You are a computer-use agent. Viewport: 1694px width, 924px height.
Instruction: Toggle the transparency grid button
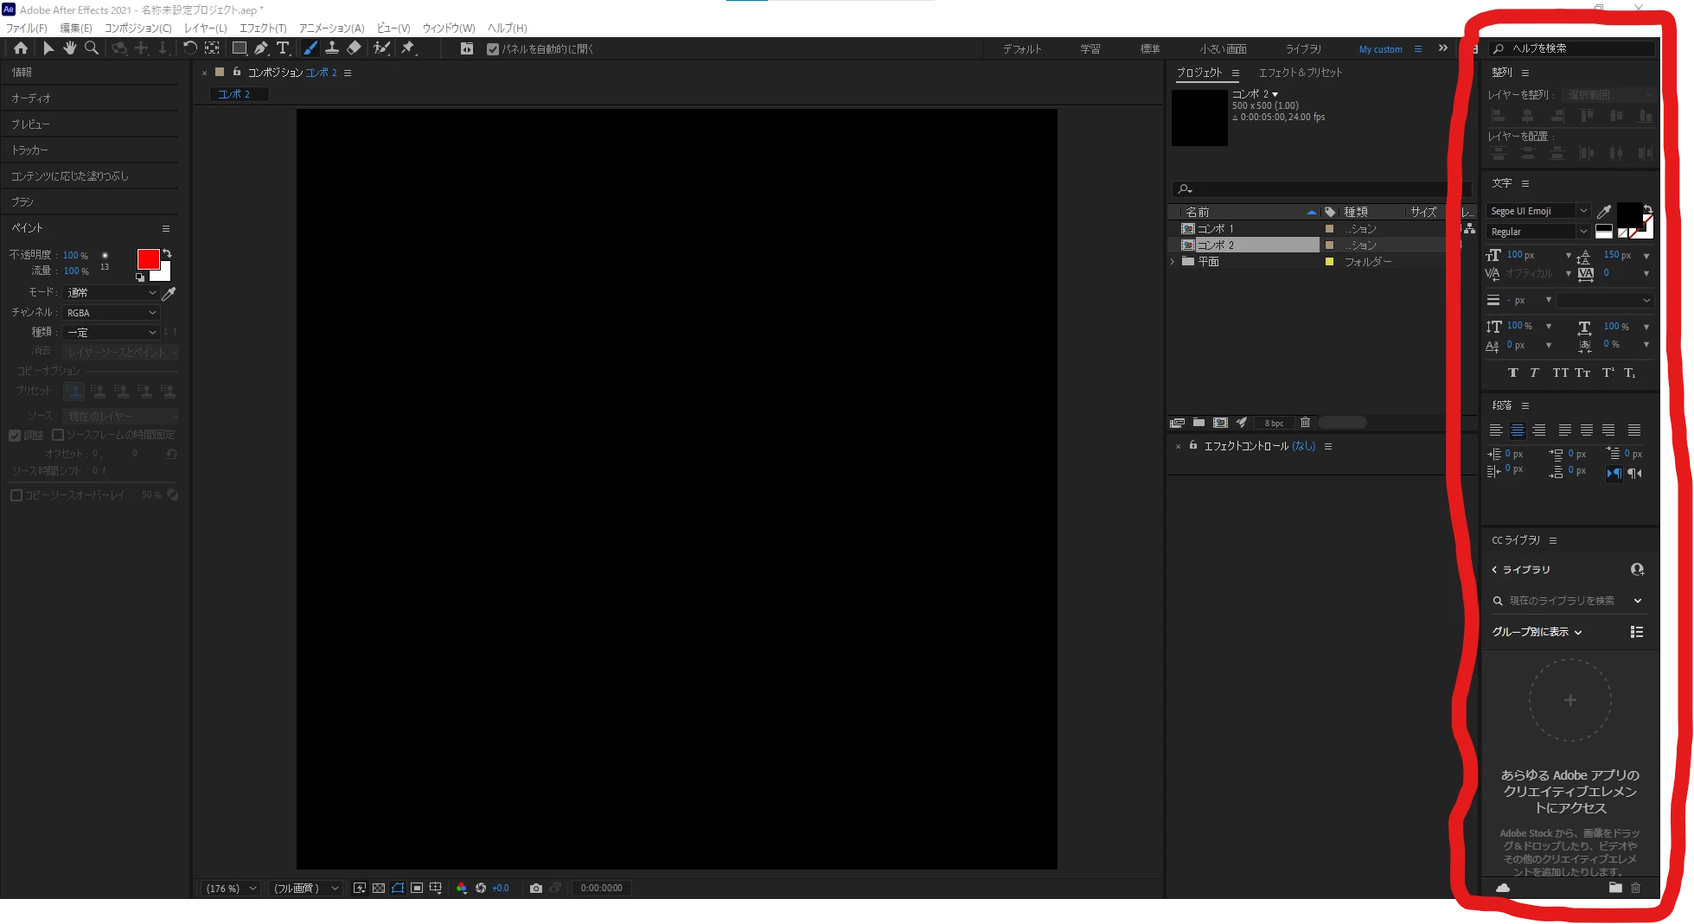click(x=379, y=888)
